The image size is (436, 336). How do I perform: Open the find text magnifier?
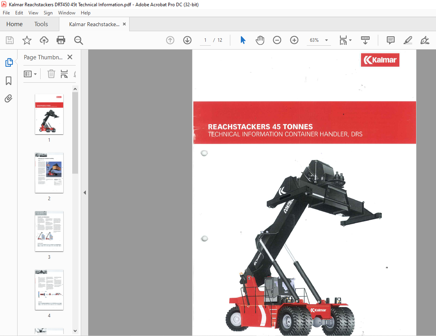(x=78, y=40)
